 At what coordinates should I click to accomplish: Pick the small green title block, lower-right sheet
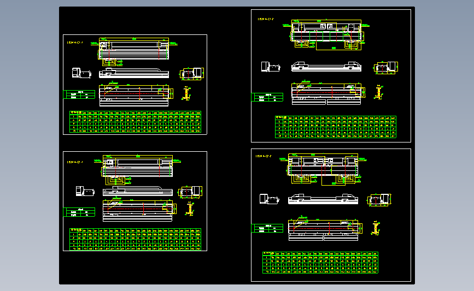coord(267,228)
